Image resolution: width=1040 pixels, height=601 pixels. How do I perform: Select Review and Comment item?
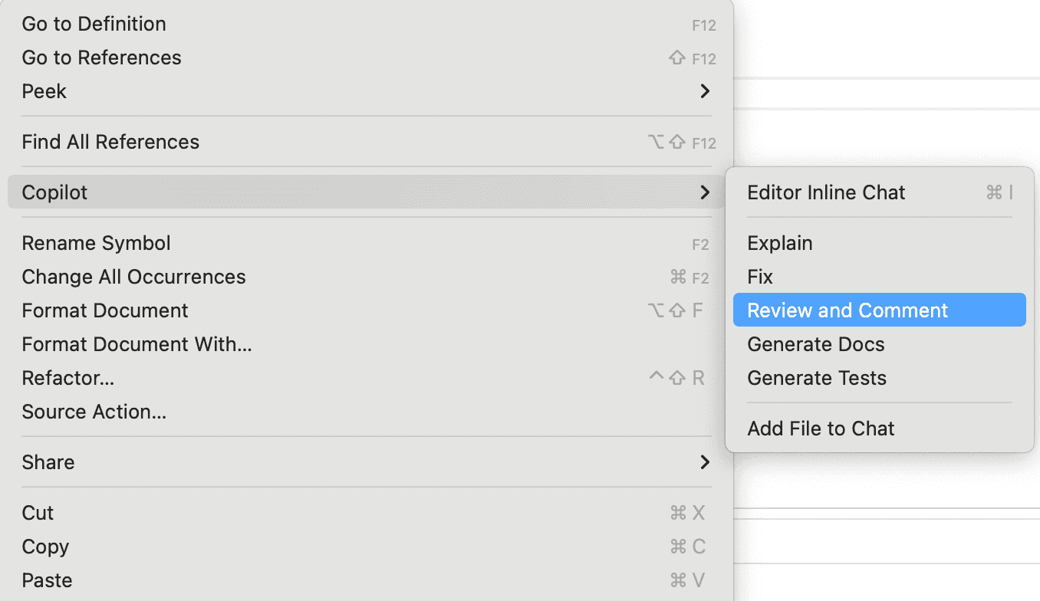click(847, 310)
